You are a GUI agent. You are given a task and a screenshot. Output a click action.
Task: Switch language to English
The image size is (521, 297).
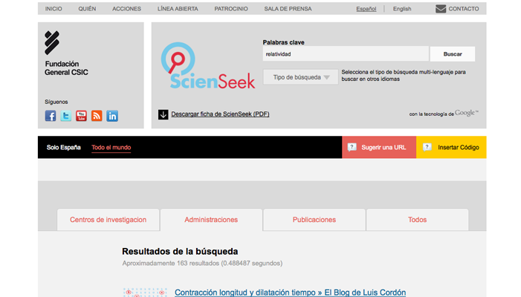[402, 9]
